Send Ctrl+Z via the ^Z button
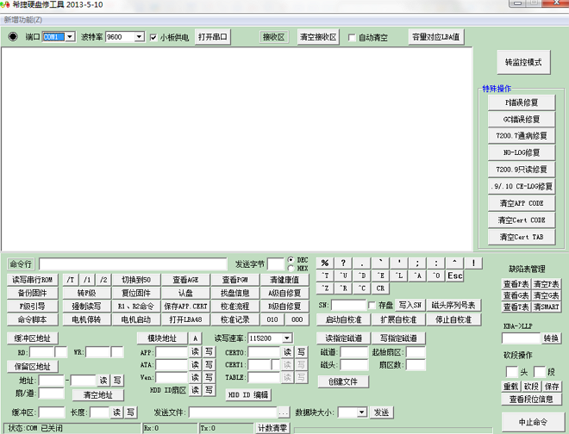Image resolution: width=569 pixels, height=434 pixels. (x=325, y=288)
